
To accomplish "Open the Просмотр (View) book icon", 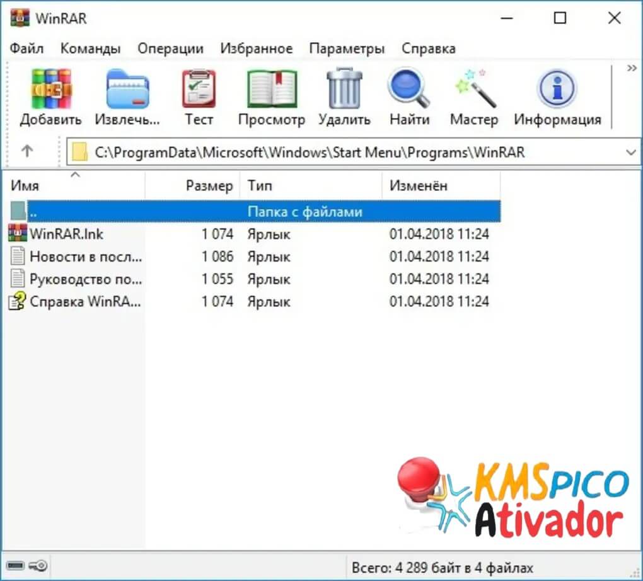I will [x=271, y=89].
